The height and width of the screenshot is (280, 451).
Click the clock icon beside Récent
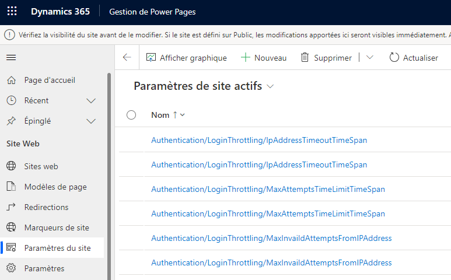click(x=11, y=100)
